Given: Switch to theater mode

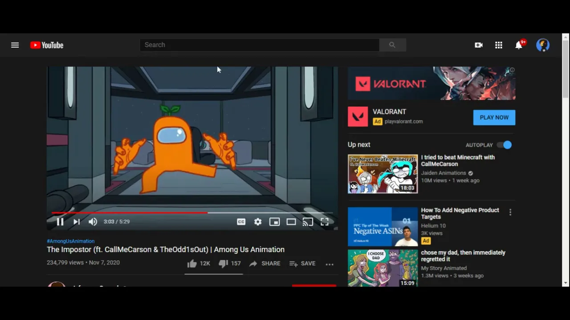Looking at the screenshot, I should point(291,222).
